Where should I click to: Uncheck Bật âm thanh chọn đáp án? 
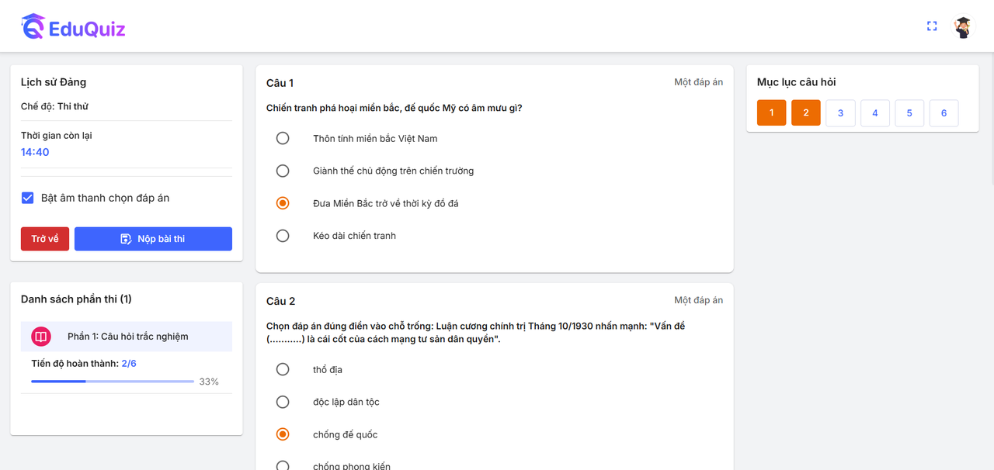(x=28, y=198)
